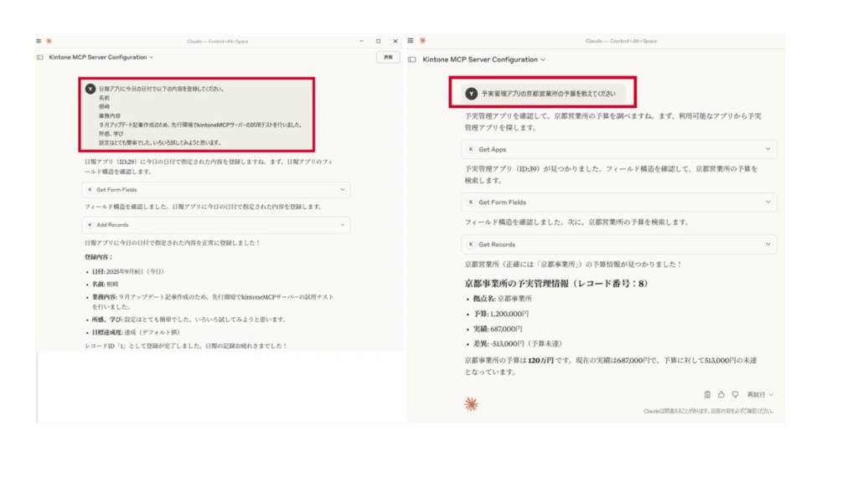
Task: Click K icon of left window Get Form Fields
Action: click(90, 190)
